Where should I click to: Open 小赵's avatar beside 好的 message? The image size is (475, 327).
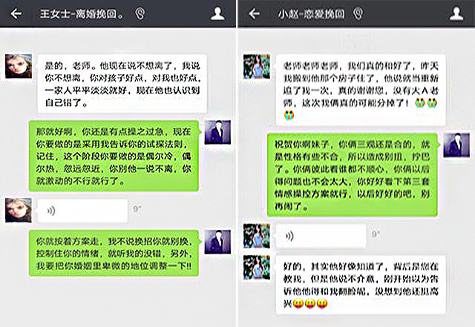click(x=257, y=268)
